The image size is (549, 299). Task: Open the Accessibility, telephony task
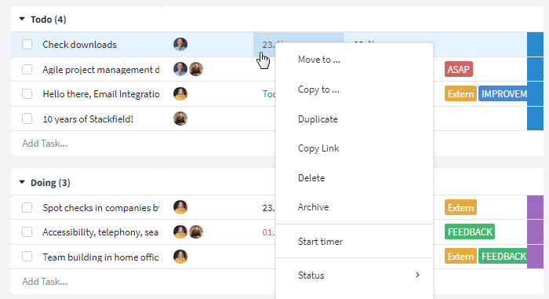point(100,232)
